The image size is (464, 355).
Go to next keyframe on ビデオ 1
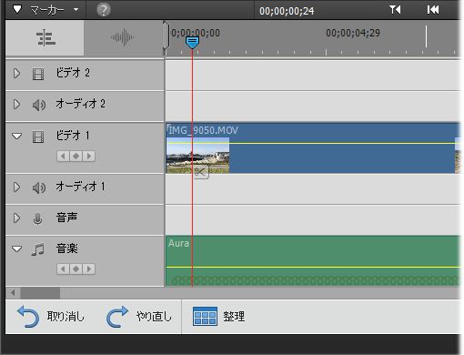point(89,157)
